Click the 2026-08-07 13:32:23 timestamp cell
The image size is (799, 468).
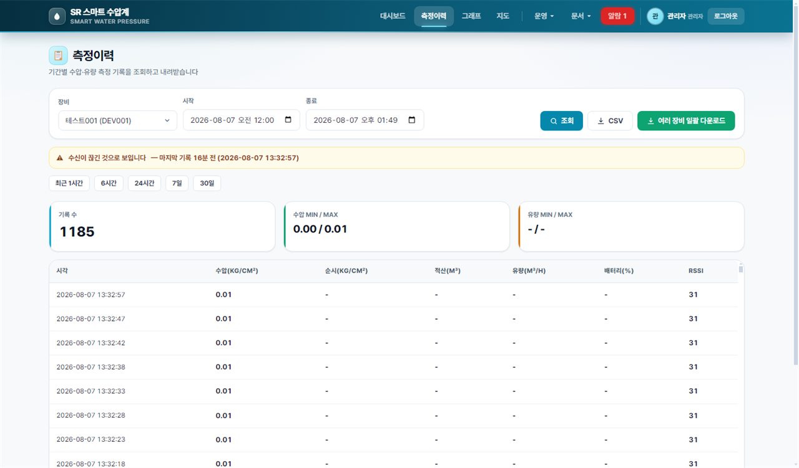[x=91, y=439]
